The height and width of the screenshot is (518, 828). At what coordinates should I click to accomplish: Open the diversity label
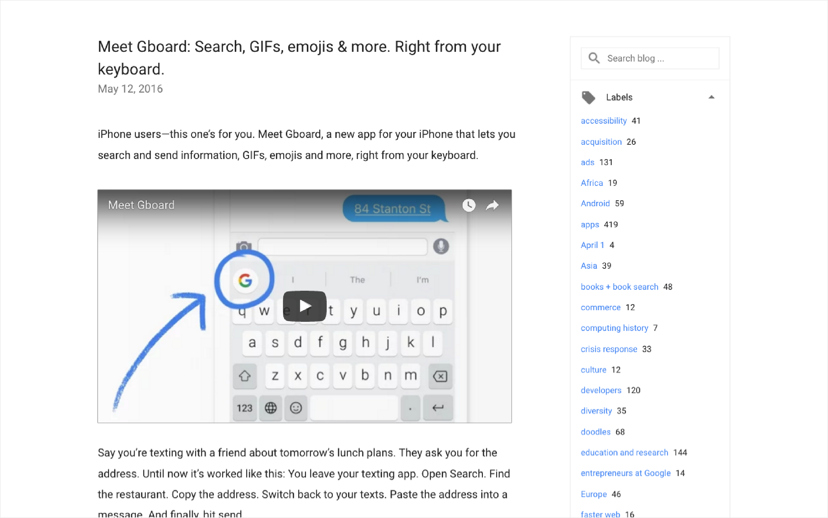coord(596,411)
